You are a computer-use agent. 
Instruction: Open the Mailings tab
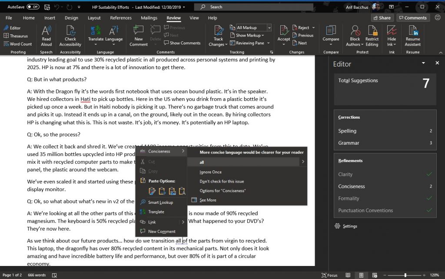(x=149, y=17)
